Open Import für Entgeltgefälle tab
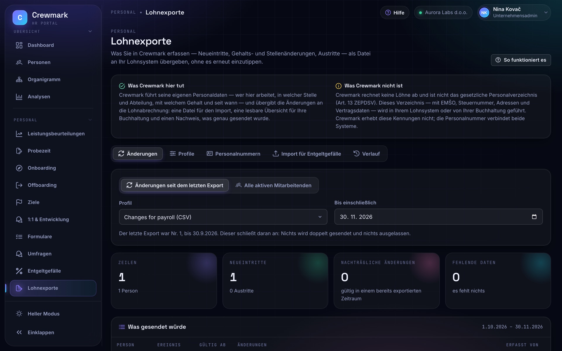This screenshot has width=562, height=351. [307, 154]
